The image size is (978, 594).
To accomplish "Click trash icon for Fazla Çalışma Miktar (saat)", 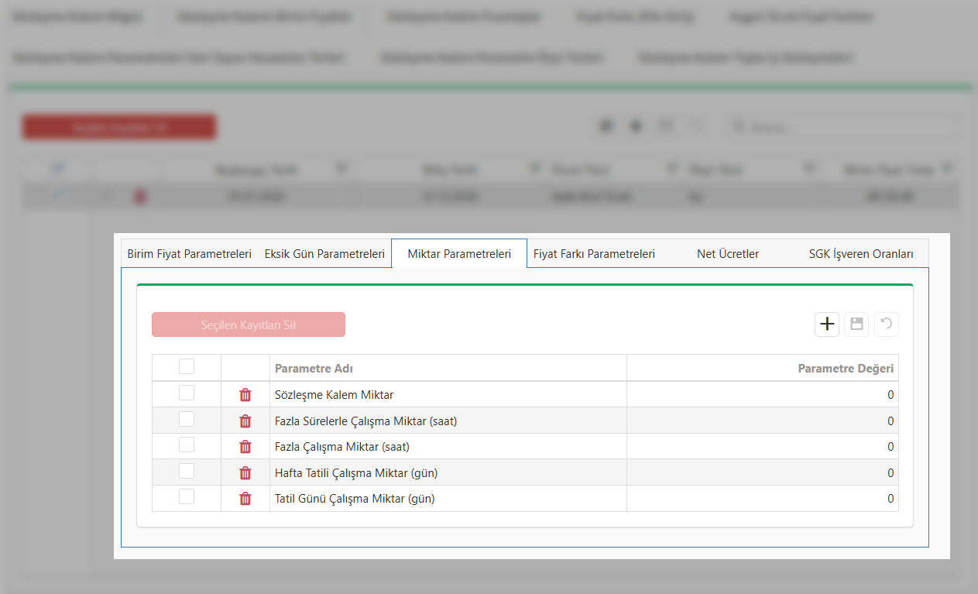I will (245, 447).
